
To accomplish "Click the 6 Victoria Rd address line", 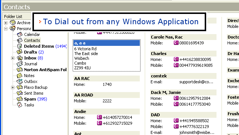I will 85,49.
